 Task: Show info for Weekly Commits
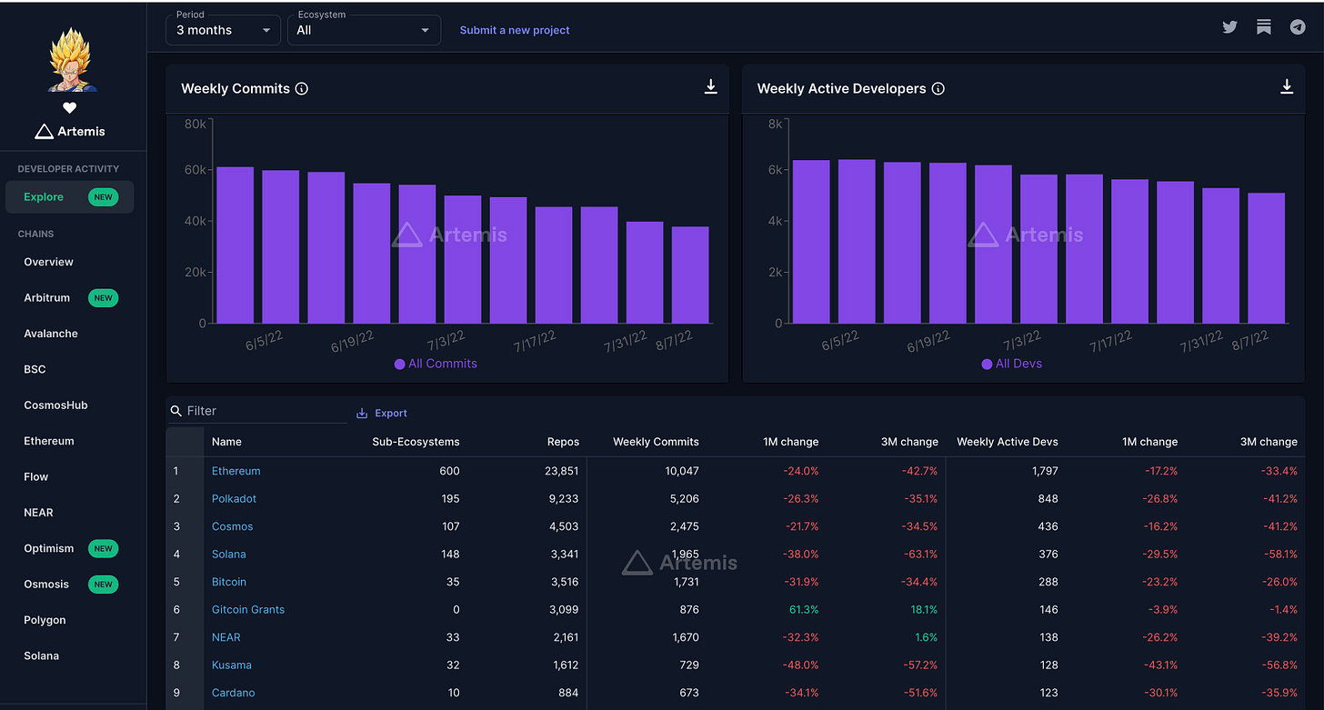coord(302,88)
